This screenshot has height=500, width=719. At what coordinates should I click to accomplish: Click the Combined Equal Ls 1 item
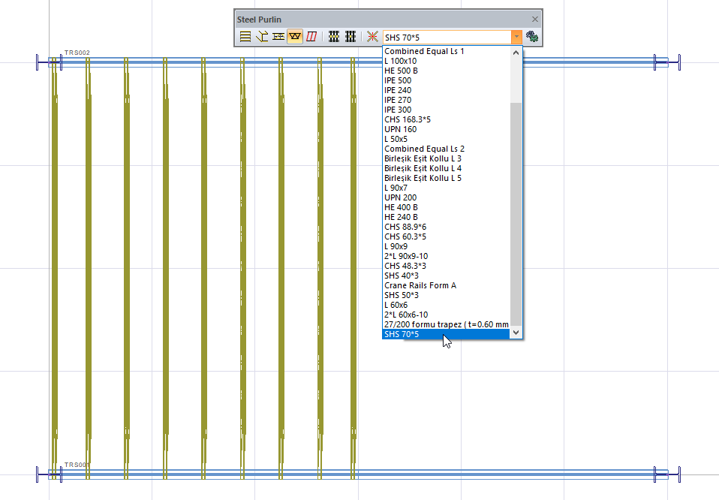tap(424, 50)
